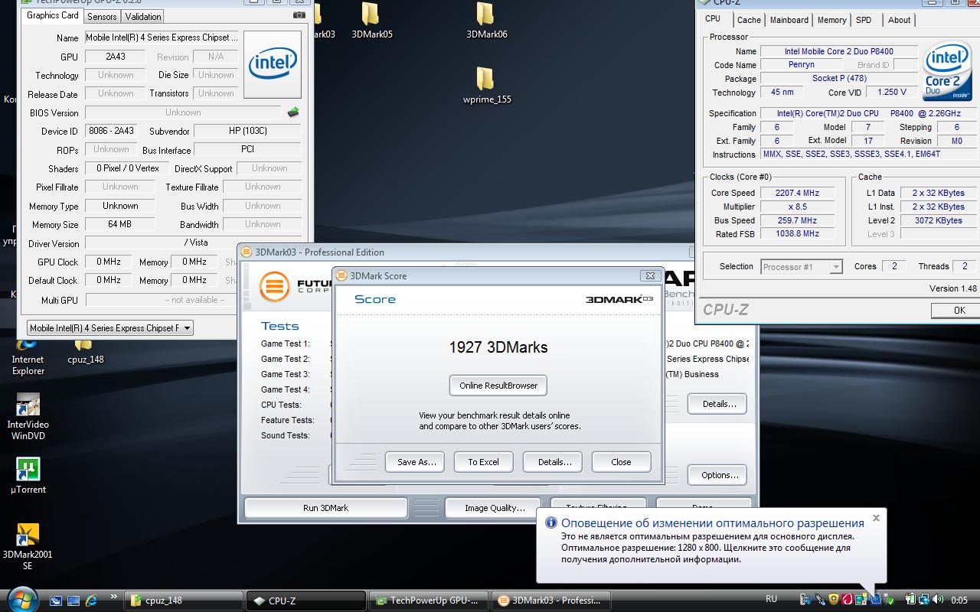Launch the 3DMark2001 SE desktop shortcut
Screen dimensions: 980x612
[28, 547]
